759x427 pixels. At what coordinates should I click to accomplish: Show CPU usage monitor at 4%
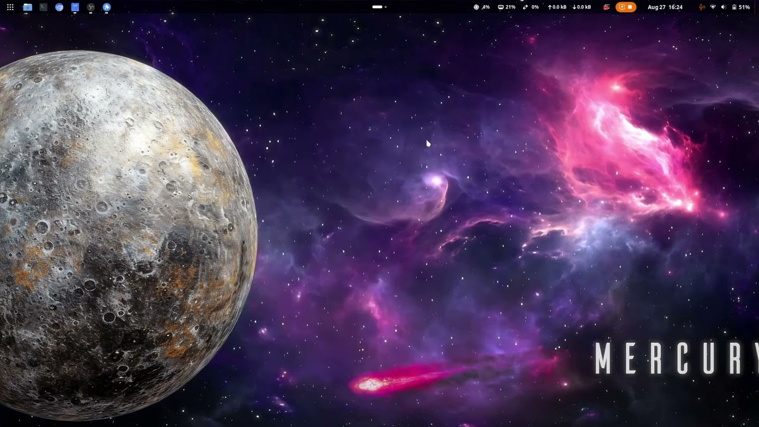[x=481, y=7]
